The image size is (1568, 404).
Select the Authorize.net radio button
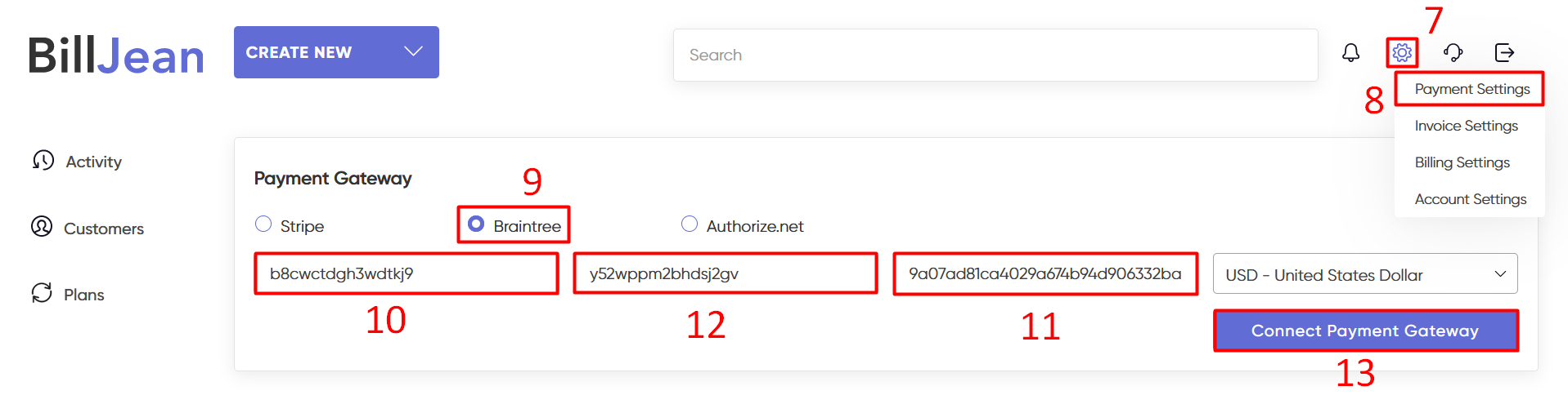pyautogui.click(x=690, y=224)
